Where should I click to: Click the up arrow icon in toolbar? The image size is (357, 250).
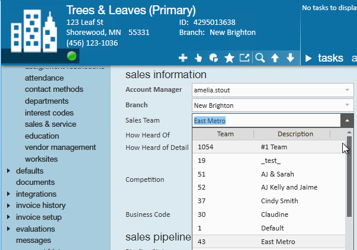click(275, 57)
